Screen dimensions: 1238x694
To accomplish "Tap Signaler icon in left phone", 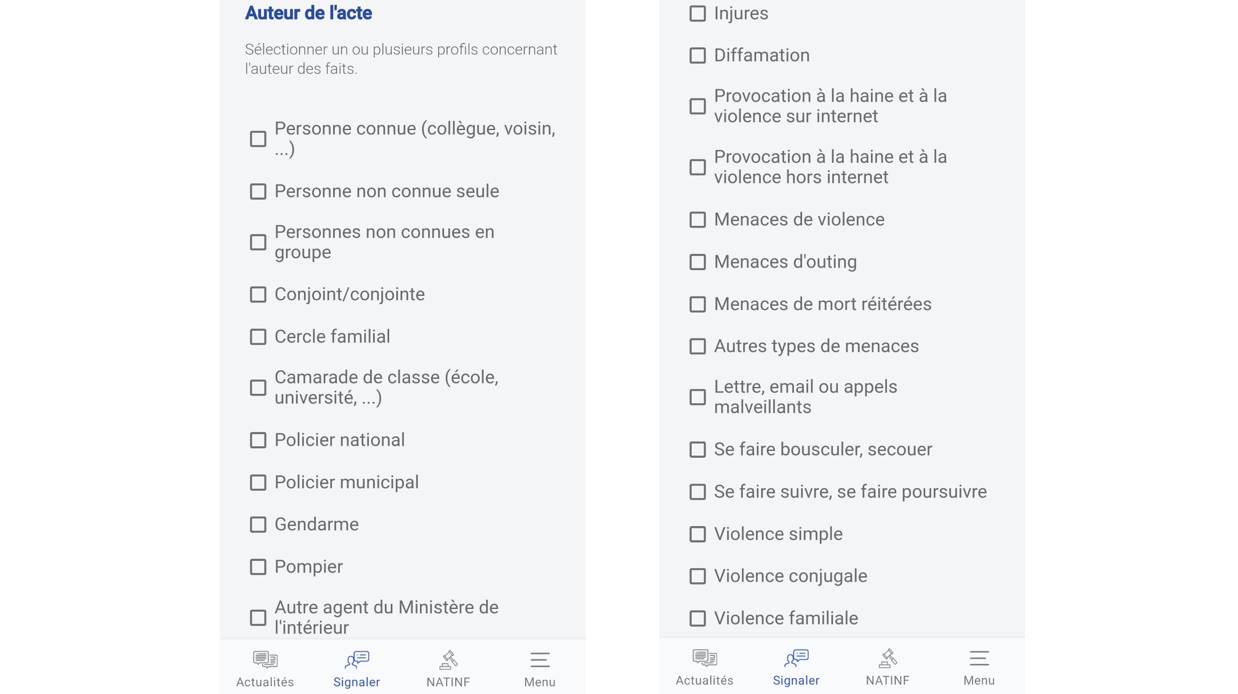I will pyautogui.click(x=357, y=659).
